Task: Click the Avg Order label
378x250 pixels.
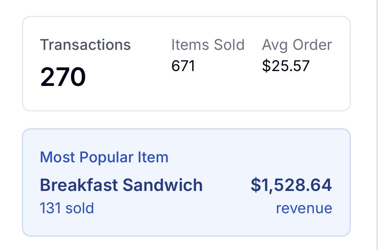Action: click(x=297, y=45)
